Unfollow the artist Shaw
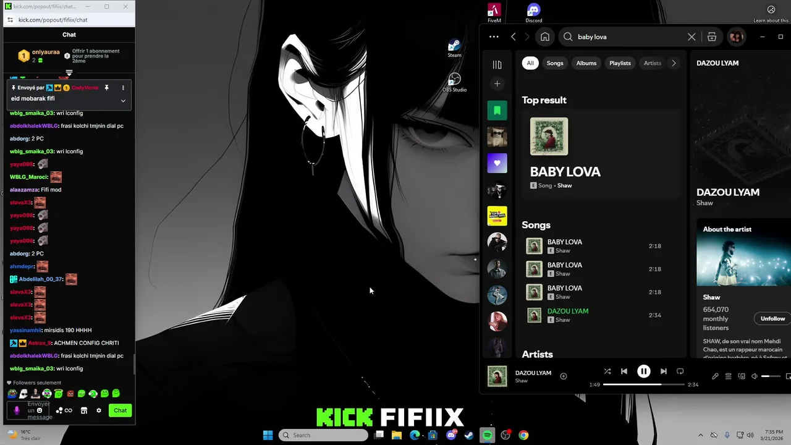Viewport: 791px width, 445px height. click(x=772, y=319)
